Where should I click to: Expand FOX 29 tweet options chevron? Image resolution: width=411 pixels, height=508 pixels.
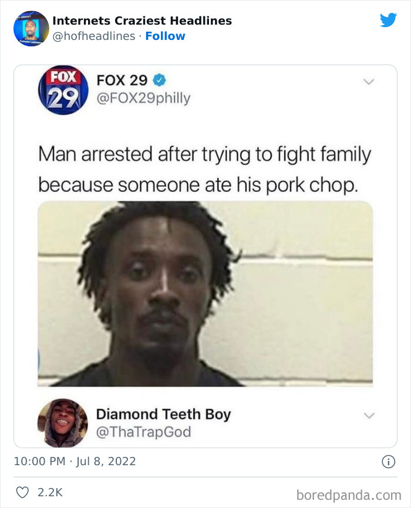click(369, 82)
